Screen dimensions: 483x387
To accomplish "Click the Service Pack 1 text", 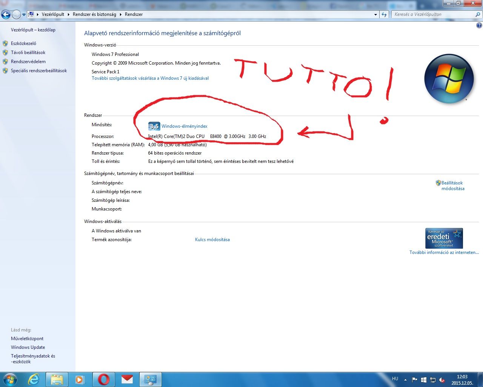I will 105,72.
